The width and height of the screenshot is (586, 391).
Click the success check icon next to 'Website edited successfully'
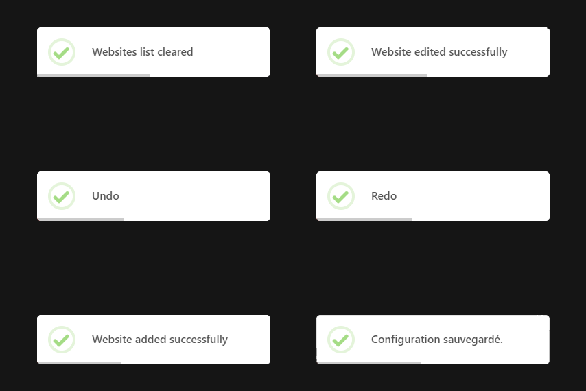(x=341, y=52)
